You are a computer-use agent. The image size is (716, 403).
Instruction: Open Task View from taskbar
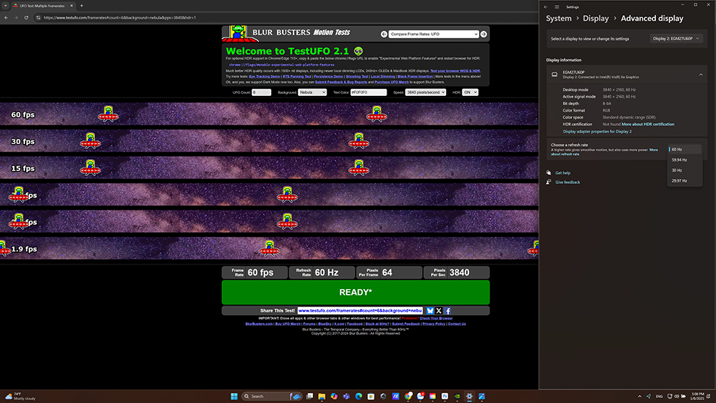click(x=309, y=396)
